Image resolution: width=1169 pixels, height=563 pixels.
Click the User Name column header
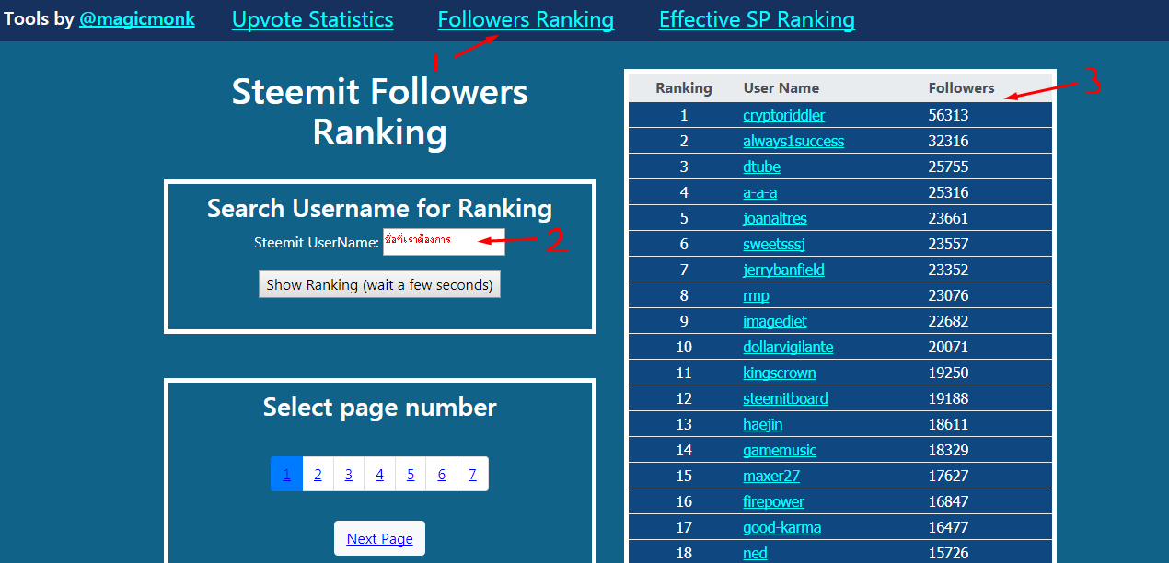(781, 88)
